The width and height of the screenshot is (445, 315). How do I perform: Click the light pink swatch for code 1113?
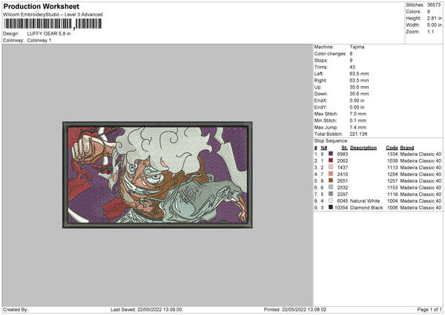click(331, 167)
